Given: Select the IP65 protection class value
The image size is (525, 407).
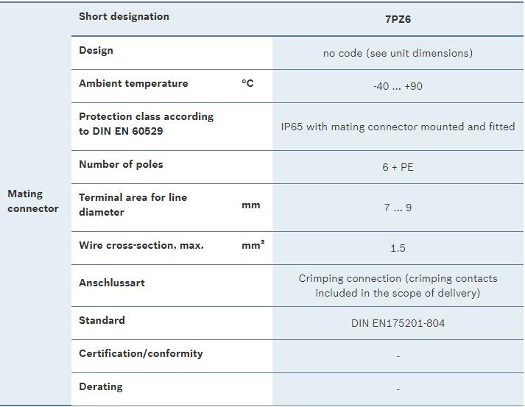Looking at the screenshot, I should point(398,127).
